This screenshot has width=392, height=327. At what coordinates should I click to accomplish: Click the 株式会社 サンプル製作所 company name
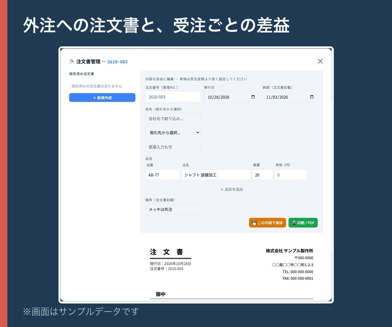pyautogui.click(x=290, y=251)
